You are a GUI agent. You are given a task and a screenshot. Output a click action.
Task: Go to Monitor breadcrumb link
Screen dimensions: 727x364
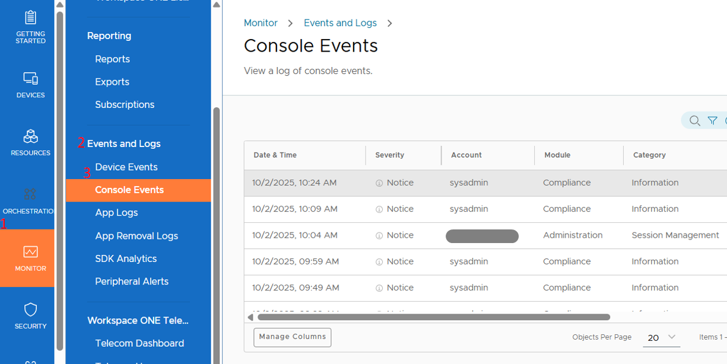tap(261, 23)
